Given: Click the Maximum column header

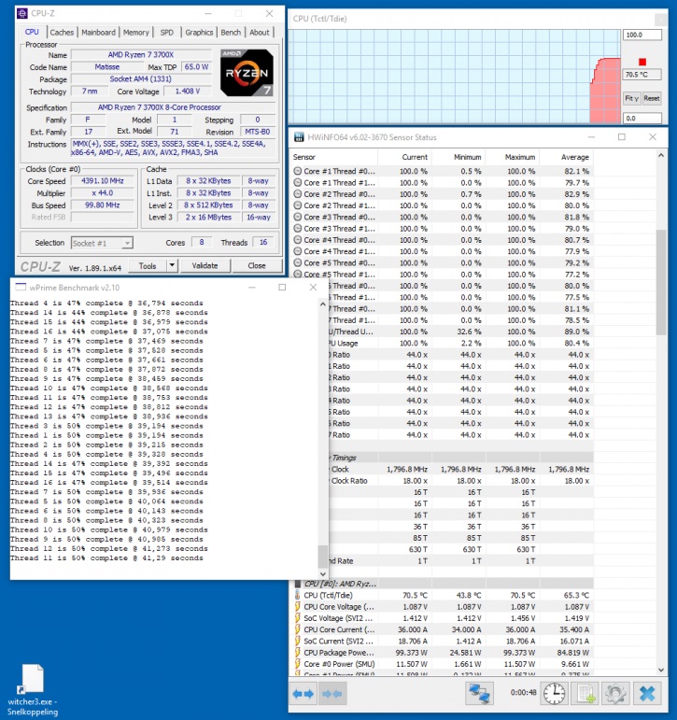Looking at the screenshot, I should pyautogui.click(x=513, y=157).
